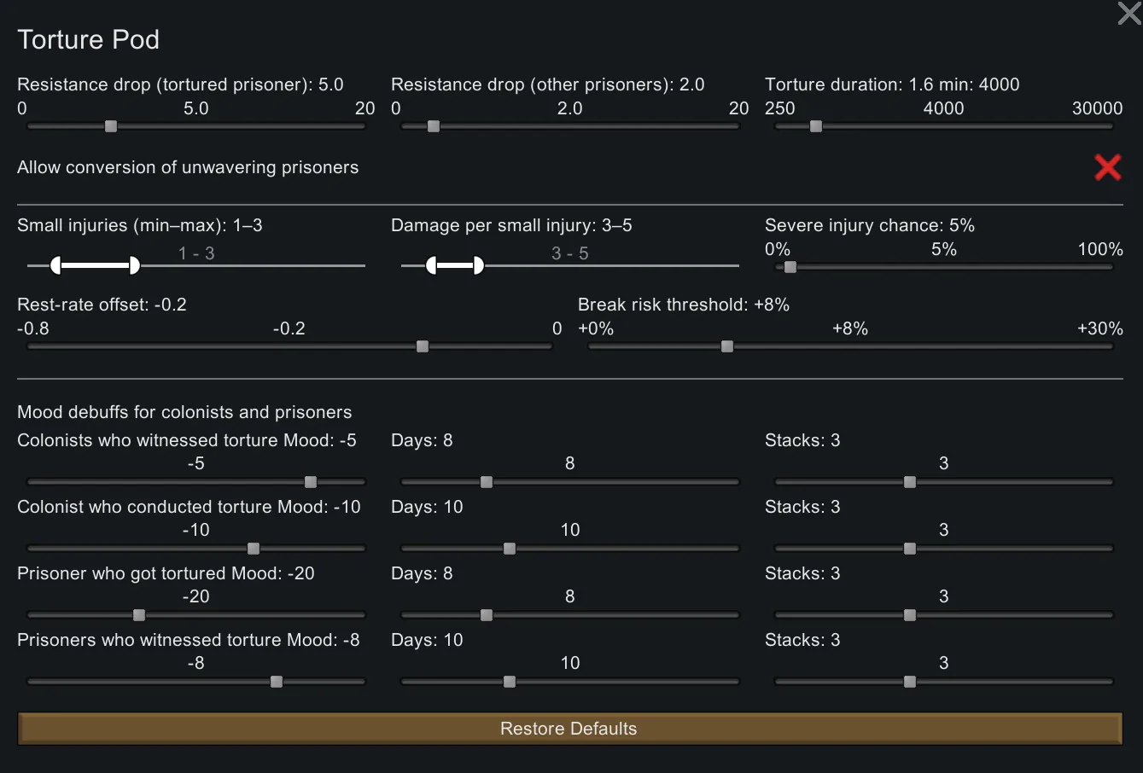Close the Torture Pod settings window

click(1128, 14)
